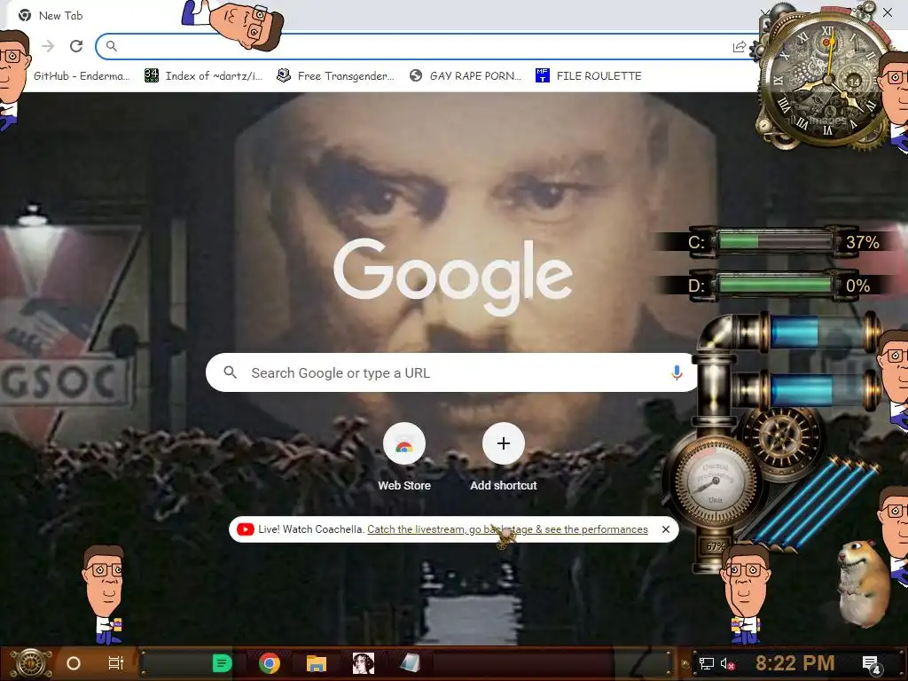Open Task View on taskbar

click(116, 663)
